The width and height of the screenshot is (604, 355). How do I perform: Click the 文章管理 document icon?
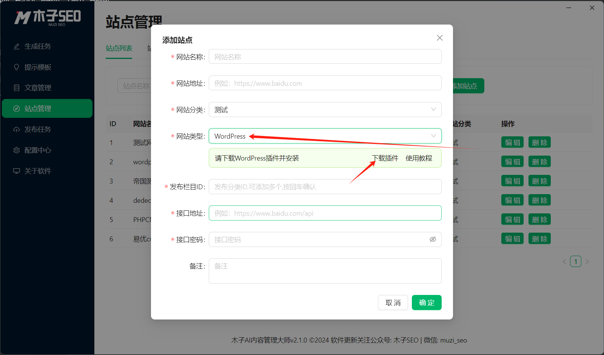pos(17,88)
